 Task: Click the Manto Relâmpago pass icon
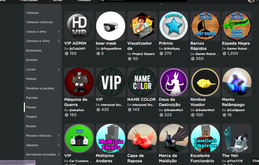(237, 82)
